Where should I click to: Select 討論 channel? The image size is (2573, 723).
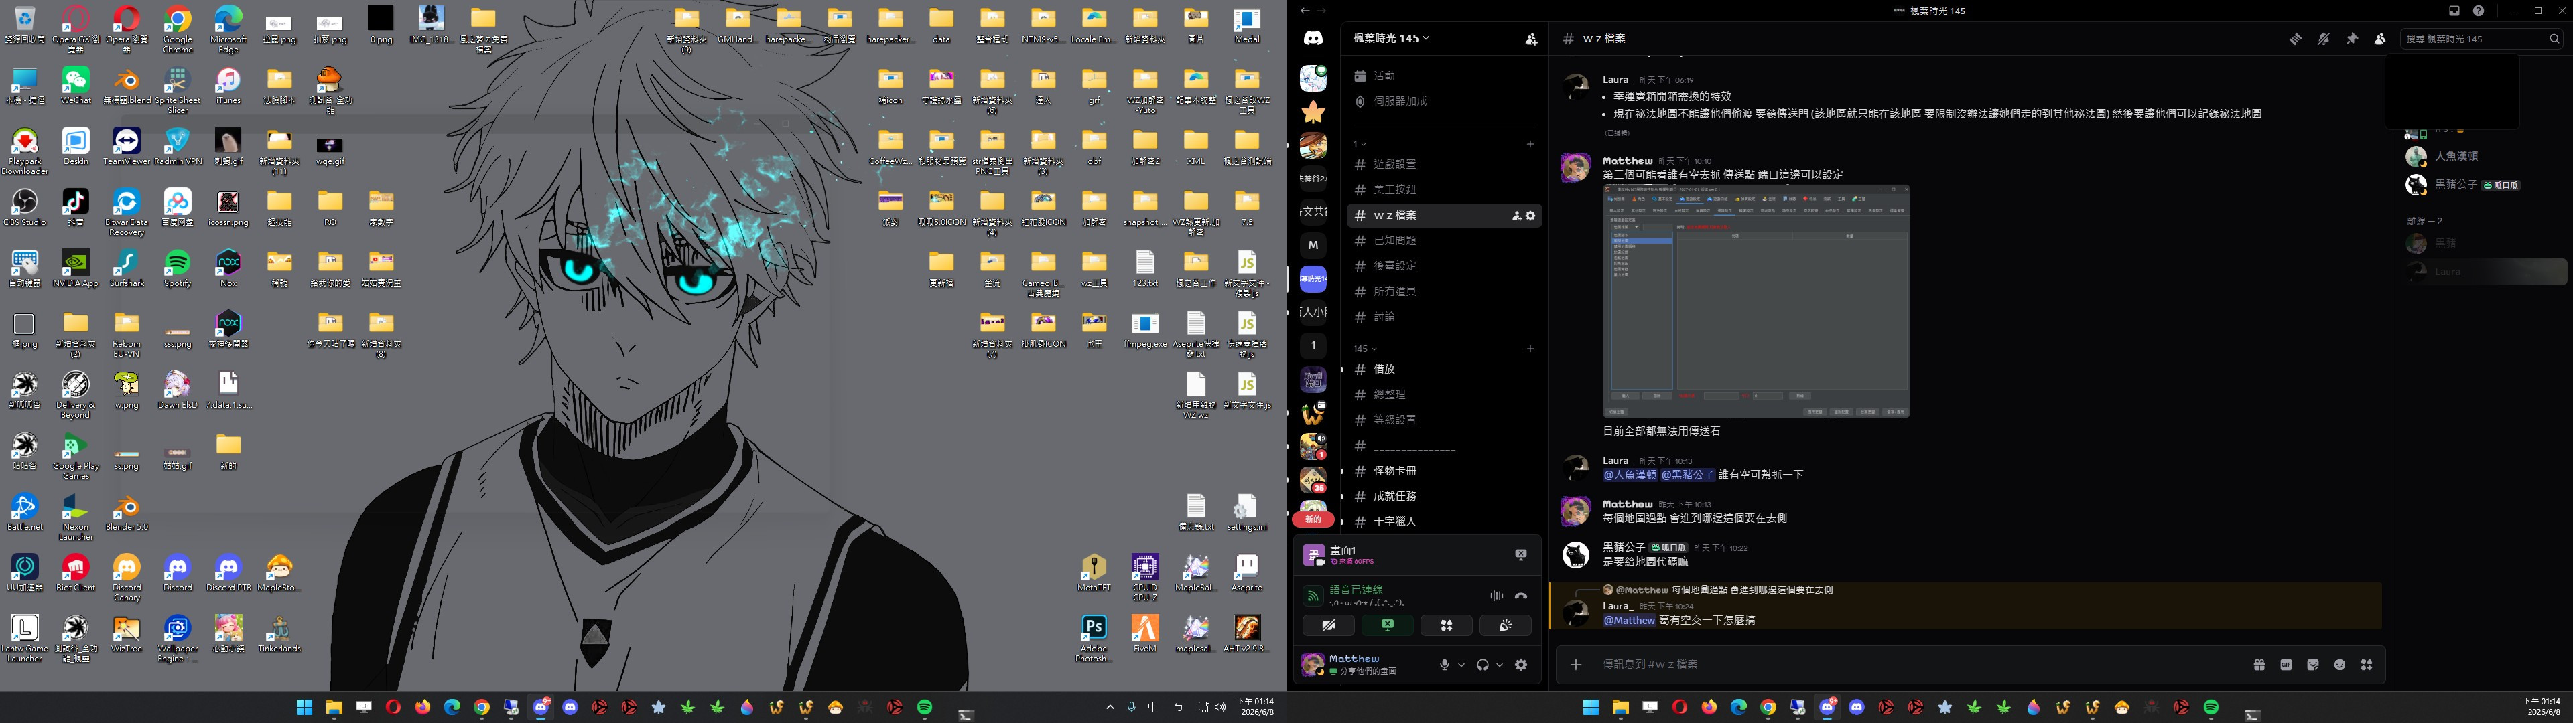(1445, 317)
